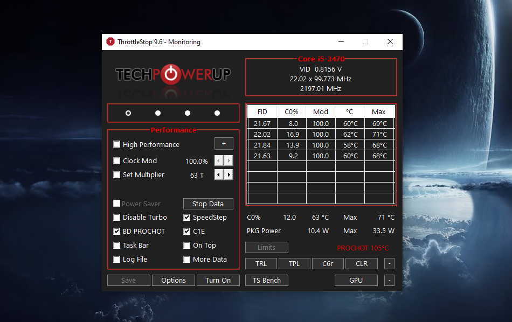The width and height of the screenshot is (512, 322).
Task: Open the TPL turbo power limits
Action: (x=294, y=264)
